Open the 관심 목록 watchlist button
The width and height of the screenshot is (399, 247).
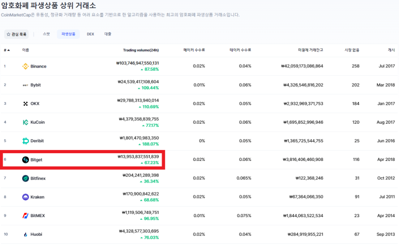point(17,34)
